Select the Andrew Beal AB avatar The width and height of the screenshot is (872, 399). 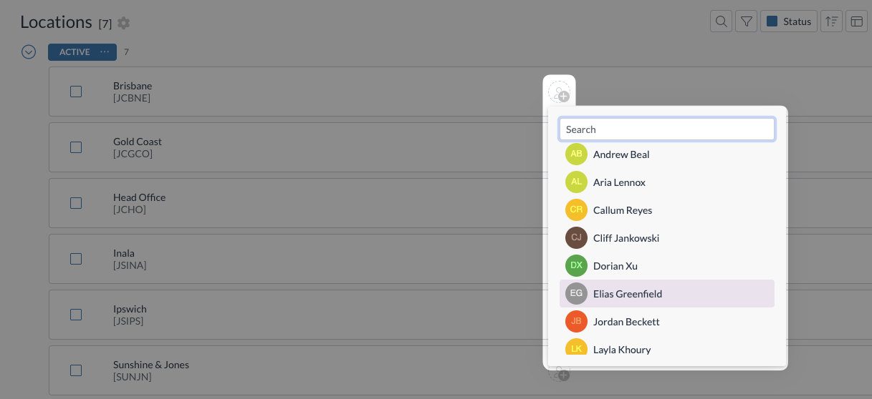(x=576, y=154)
